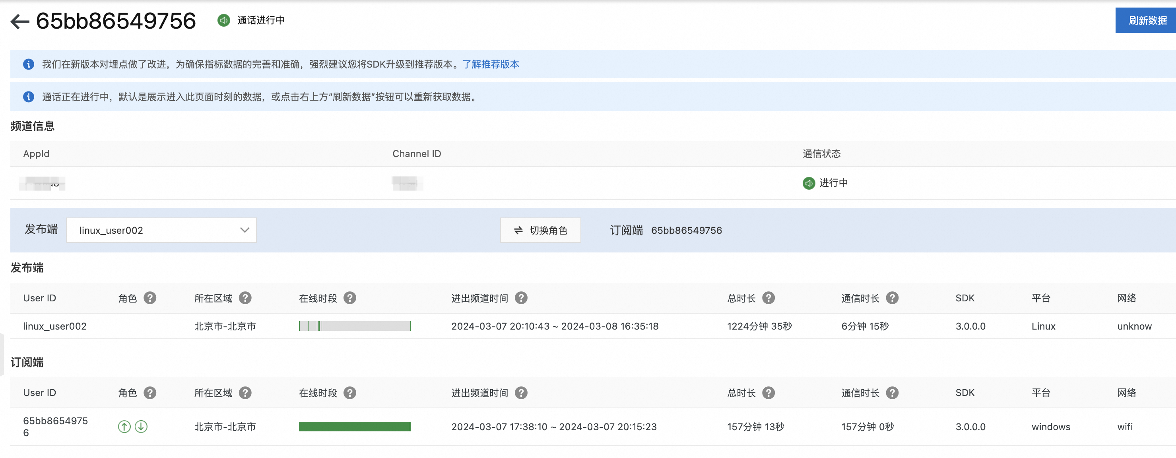Viewport: 1176px width, 458px height.
Task: Click the upload role arrow icon for 65bb86549756
Action: (124, 427)
